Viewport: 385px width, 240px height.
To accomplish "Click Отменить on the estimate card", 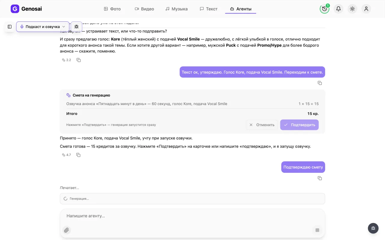I will pos(262,125).
